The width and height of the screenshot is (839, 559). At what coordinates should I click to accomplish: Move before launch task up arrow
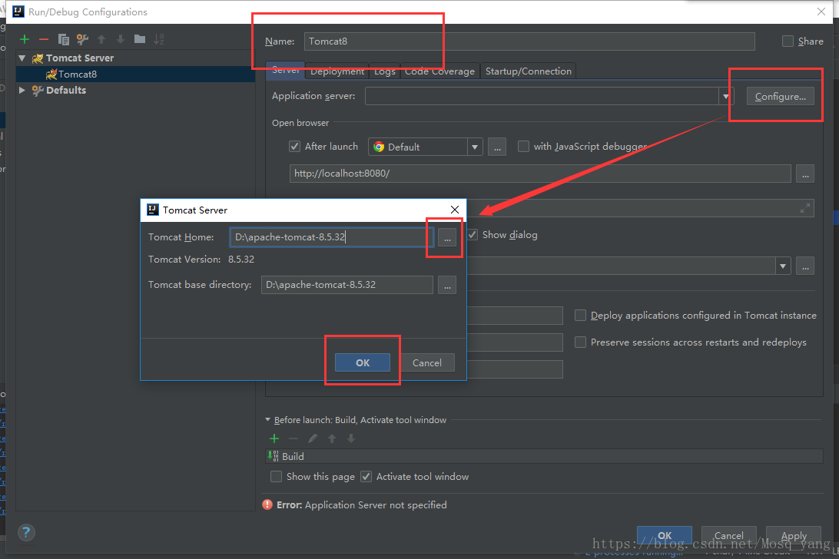[332, 438]
